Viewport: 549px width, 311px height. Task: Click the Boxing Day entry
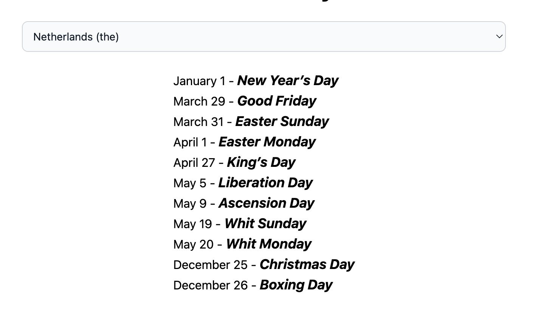(296, 285)
